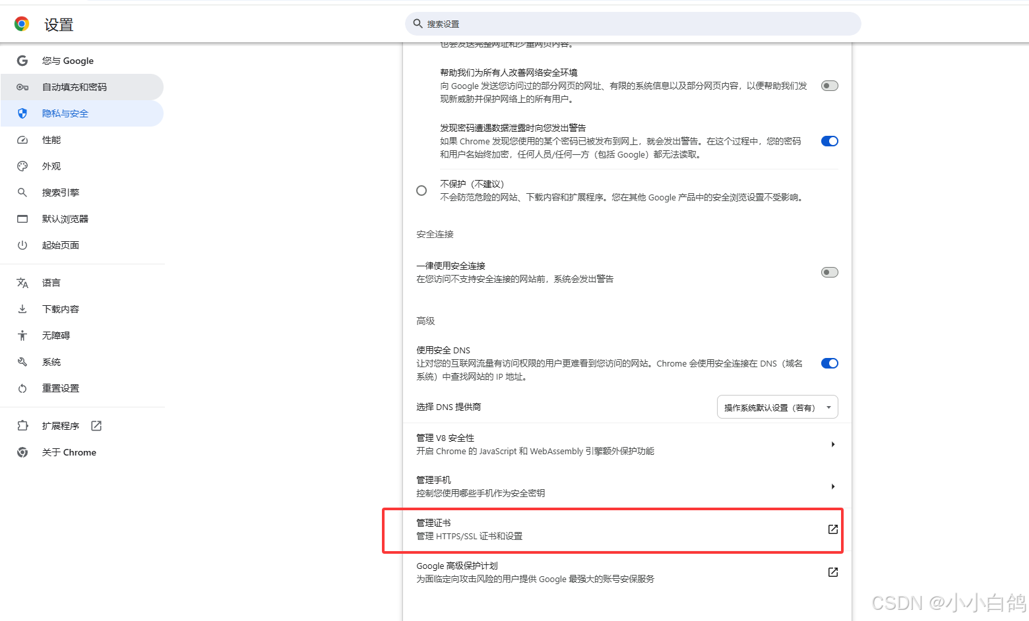Screen dimensions: 1029x621
Task: Open 下载内容 in the sidebar
Action: pyautogui.click(x=61, y=309)
